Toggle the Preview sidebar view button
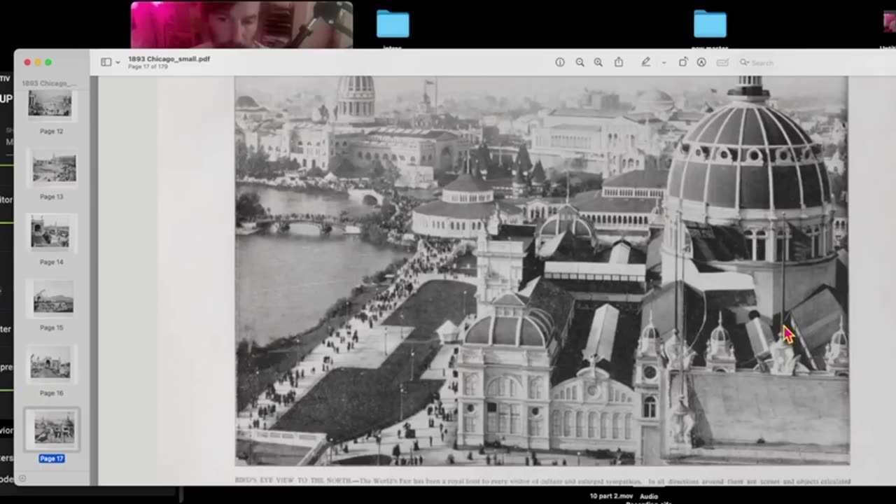896x504 pixels. coord(106,62)
